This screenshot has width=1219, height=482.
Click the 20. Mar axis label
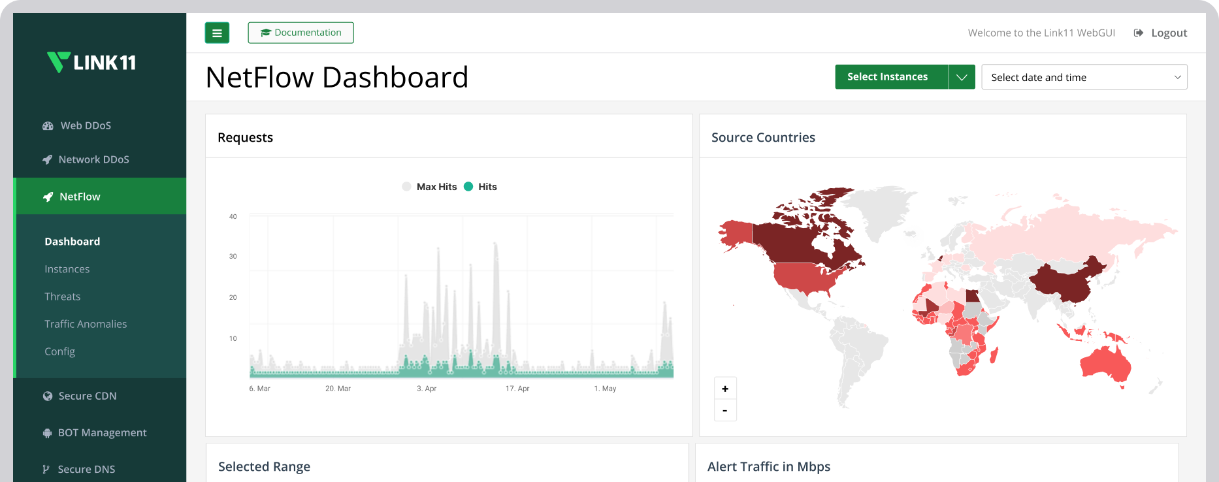click(x=338, y=389)
